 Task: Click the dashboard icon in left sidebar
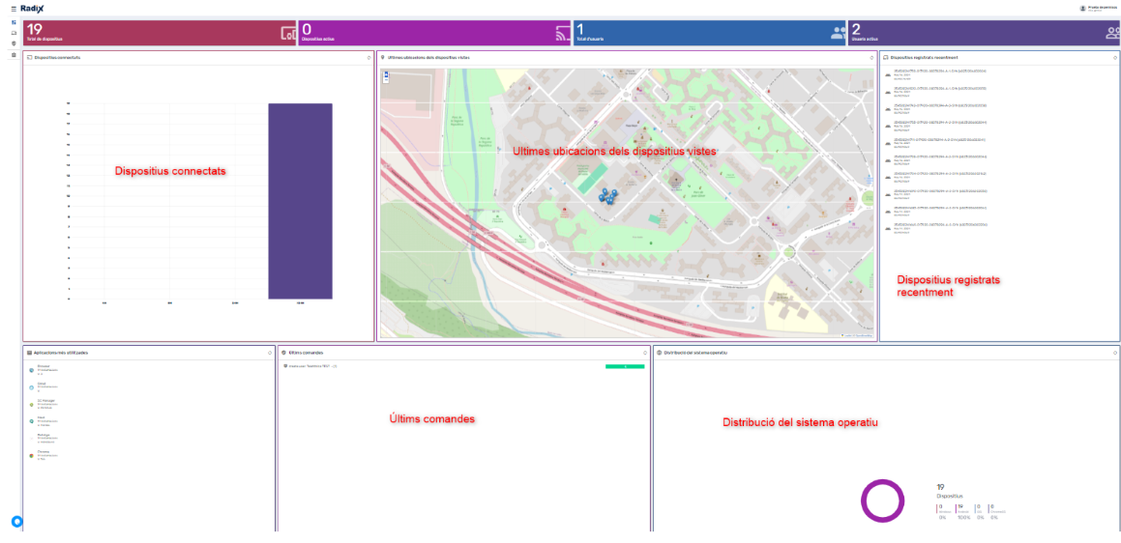14,21
